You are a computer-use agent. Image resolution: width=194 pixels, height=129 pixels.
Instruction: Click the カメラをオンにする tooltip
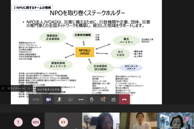pos(48,90)
